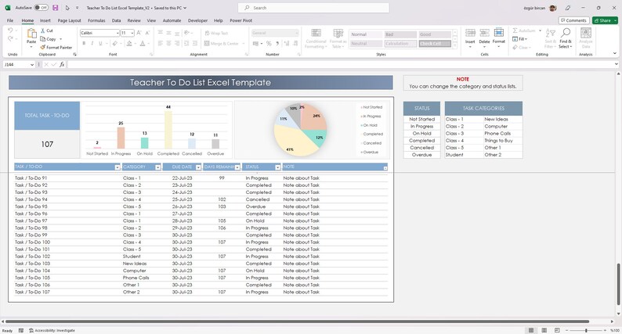Toggle Wrap Text

(x=216, y=34)
